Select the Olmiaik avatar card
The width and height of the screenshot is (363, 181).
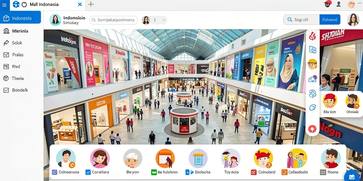click(x=352, y=104)
